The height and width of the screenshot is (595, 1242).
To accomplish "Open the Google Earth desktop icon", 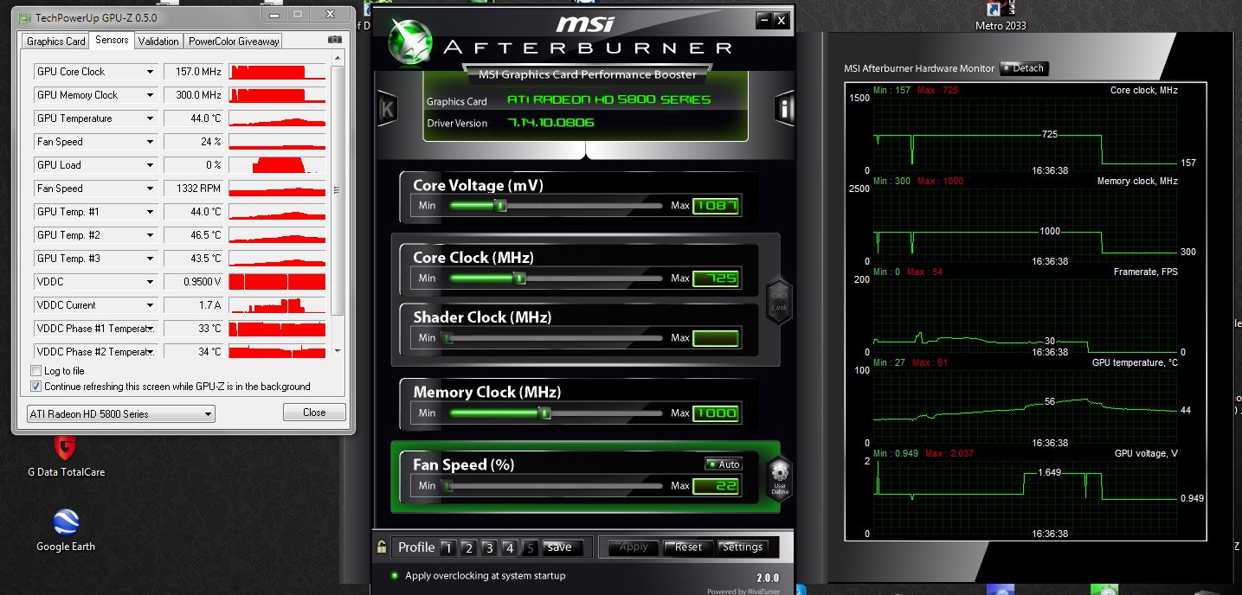I will 66,530.
